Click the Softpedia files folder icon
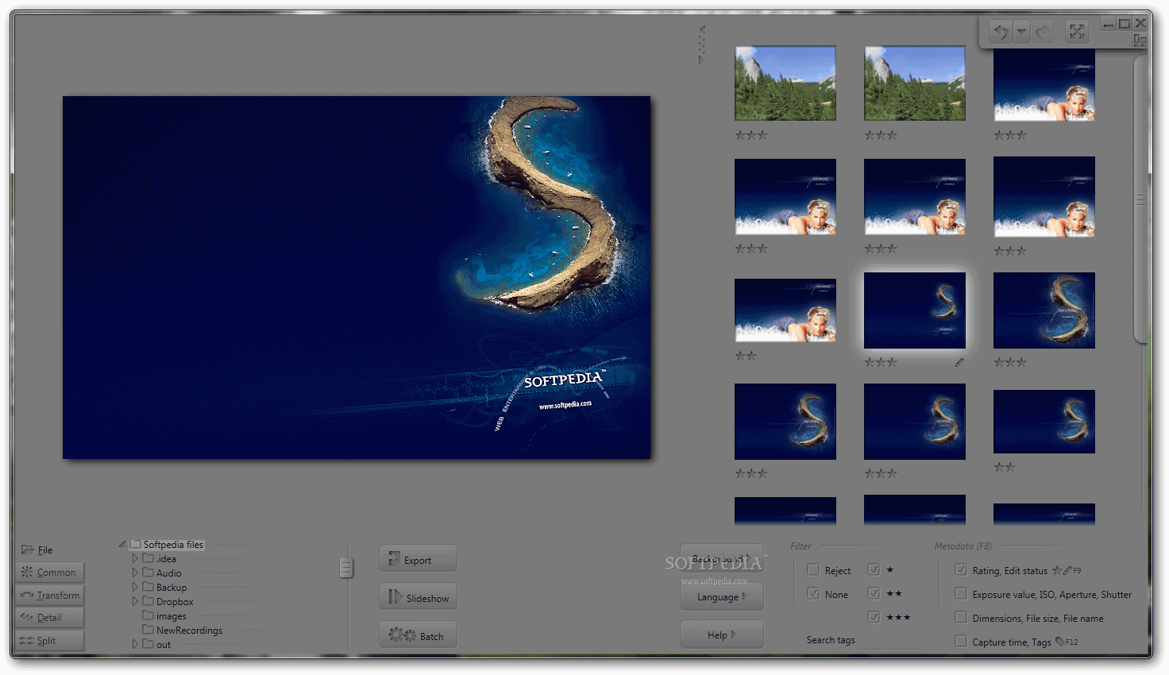The width and height of the screenshot is (1169, 675). point(135,544)
